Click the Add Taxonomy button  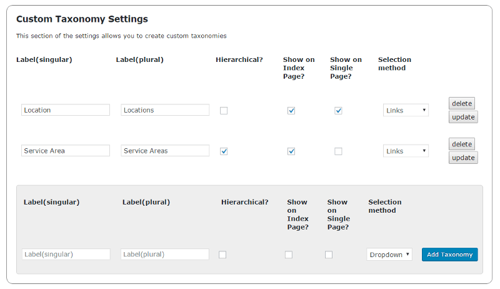pos(450,255)
